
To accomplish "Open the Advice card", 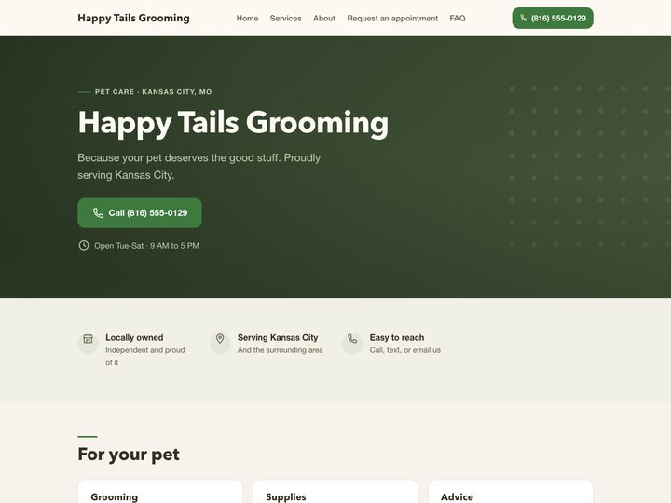I will pyautogui.click(x=511, y=492).
